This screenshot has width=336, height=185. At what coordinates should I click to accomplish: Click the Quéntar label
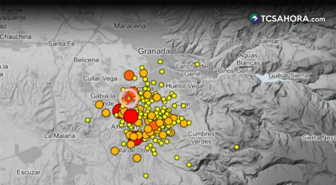click(267, 41)
